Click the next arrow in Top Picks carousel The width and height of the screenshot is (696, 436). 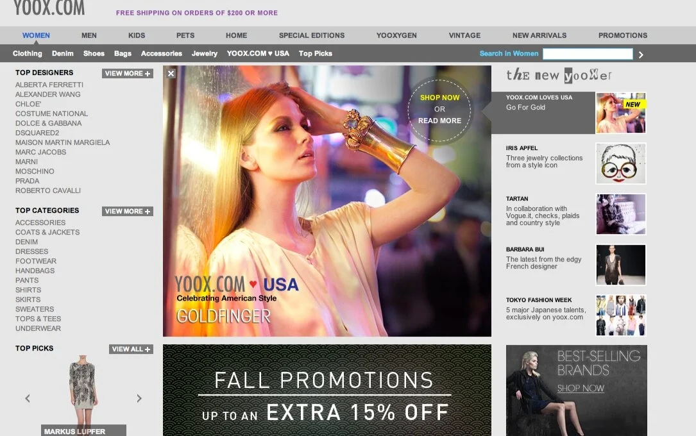tap(139, 398)
